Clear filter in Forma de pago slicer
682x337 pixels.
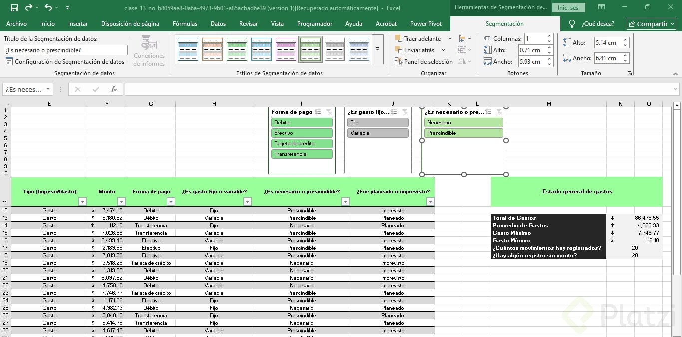point(329,112)
